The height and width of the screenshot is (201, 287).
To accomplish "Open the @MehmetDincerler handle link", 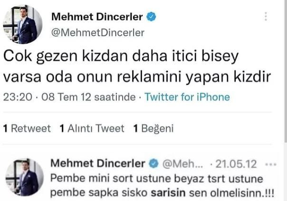I will 97,32.
